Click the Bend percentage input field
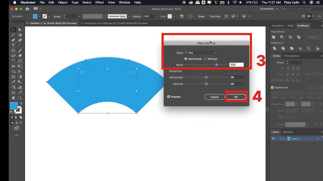 [237, 65]
